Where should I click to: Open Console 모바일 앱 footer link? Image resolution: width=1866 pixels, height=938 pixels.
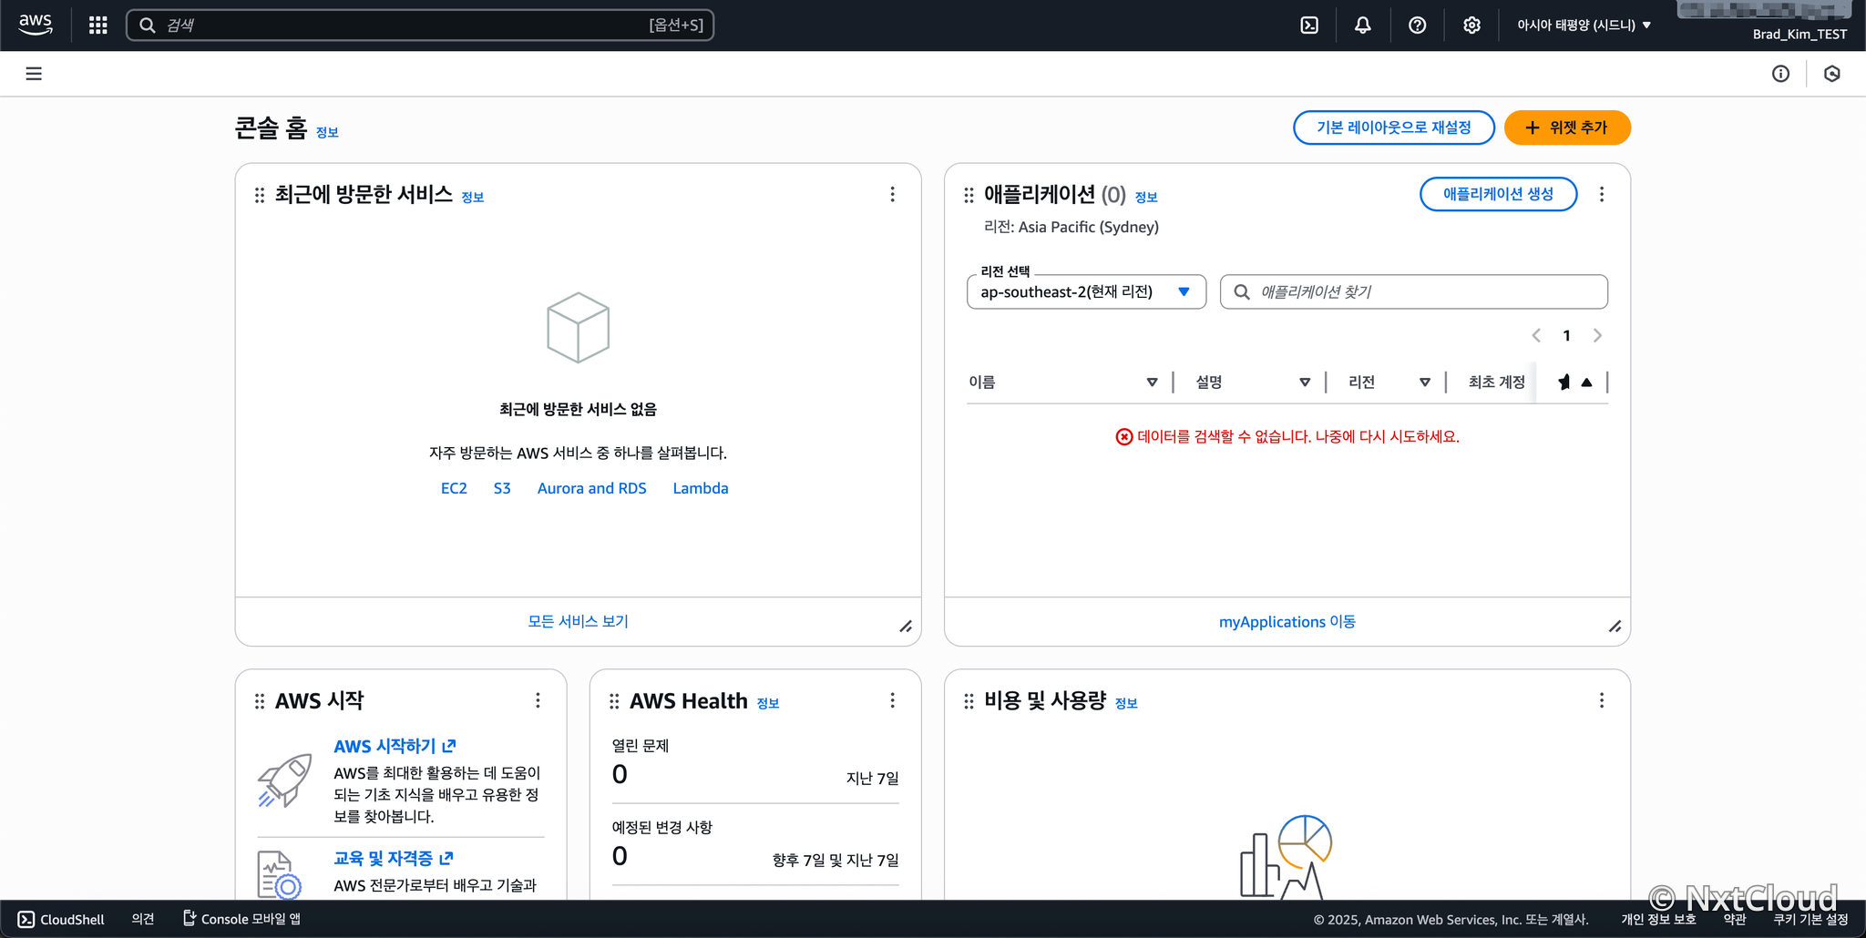point(242,920)
